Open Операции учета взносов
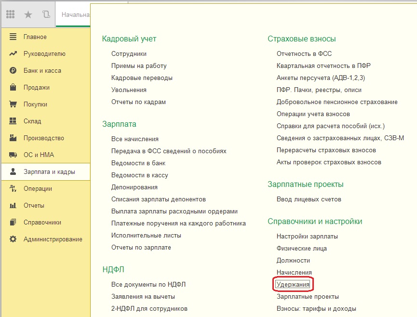This screenshot has width=417, height=317. 313,114
